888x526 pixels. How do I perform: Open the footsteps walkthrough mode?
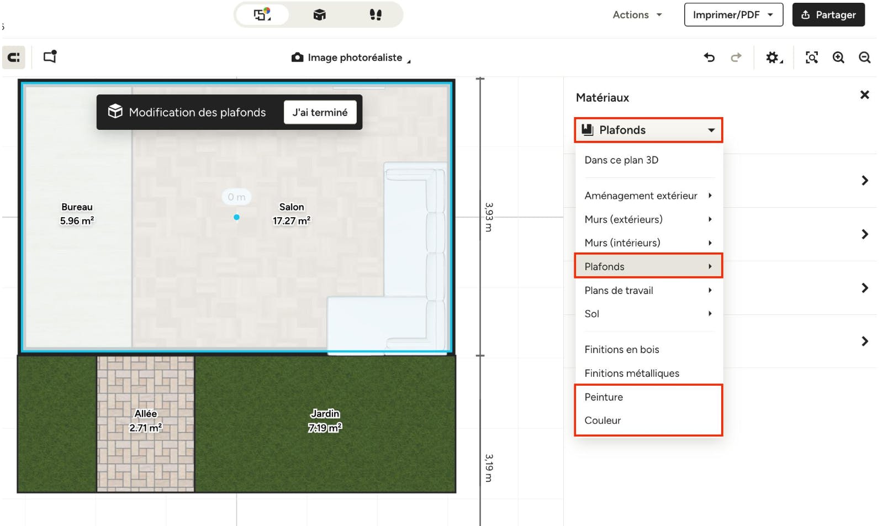[x=376, y=15]
